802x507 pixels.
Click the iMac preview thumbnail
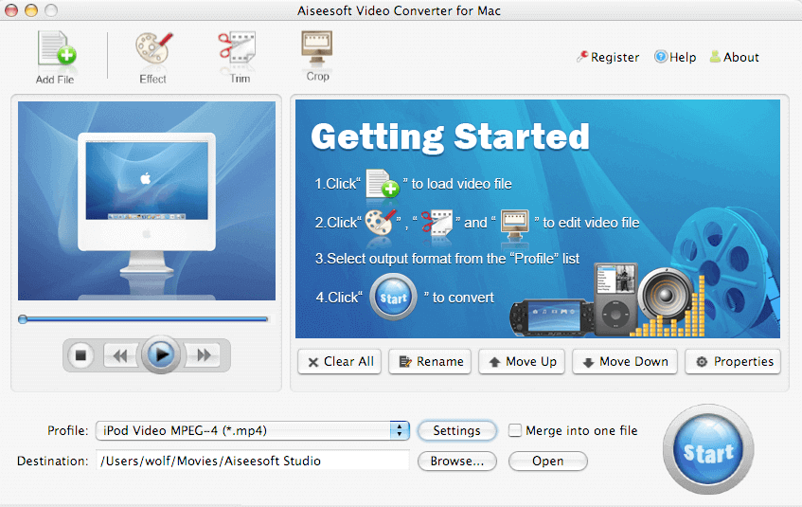(x=147, y=201)
